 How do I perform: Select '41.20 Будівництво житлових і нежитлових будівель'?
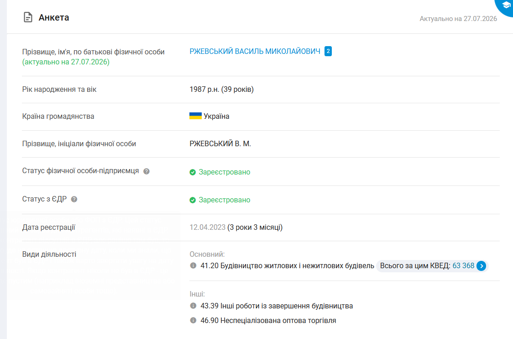tap(287, 265)
